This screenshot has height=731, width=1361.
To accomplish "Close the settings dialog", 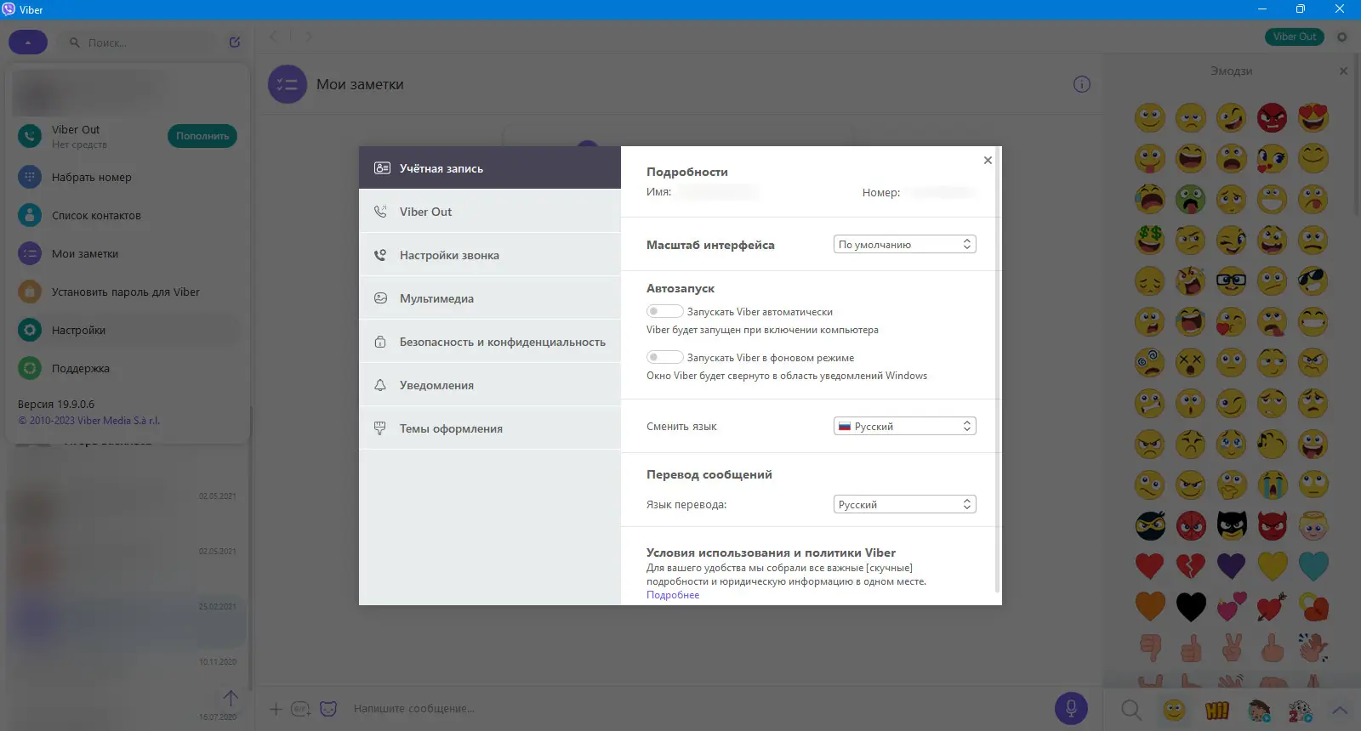I will tap(988, 160).
